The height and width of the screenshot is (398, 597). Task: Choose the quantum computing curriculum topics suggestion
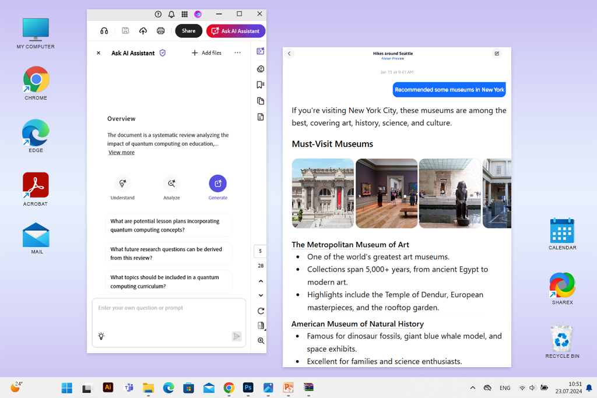coord(168,281)
